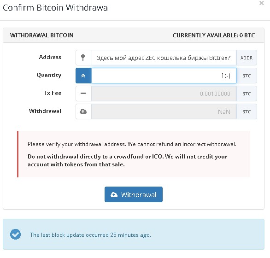270x258 pixels.
Task: Click the CURRENTLY AVAILABLE: 0 BTC text
Action: [214, 35]
